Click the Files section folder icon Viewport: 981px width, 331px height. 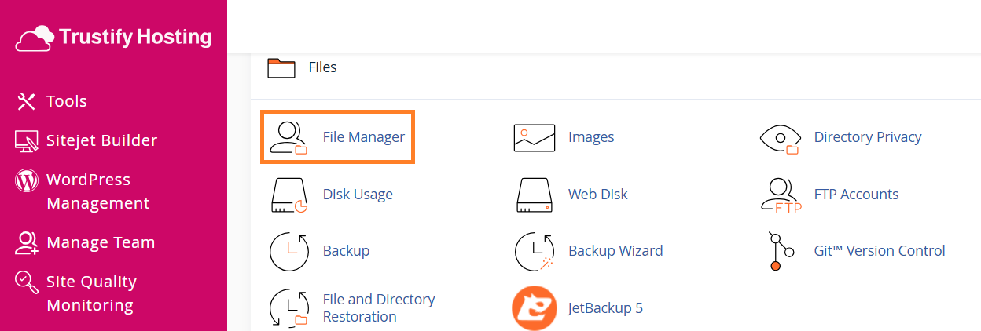tap(281, 67)
